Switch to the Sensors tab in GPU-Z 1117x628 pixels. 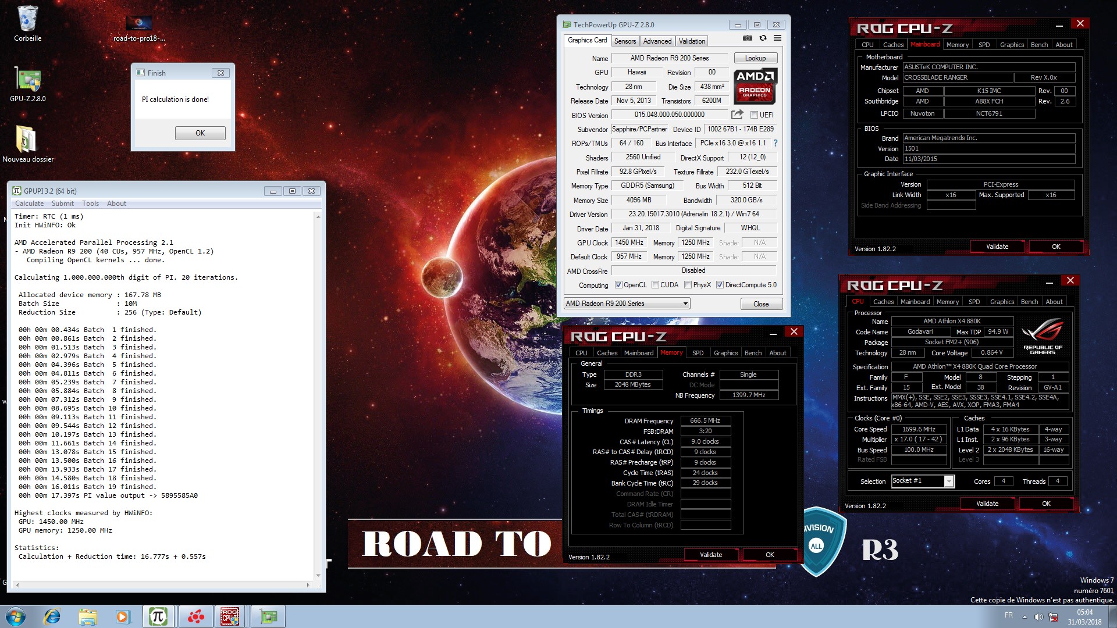click(x=625, y=41)
